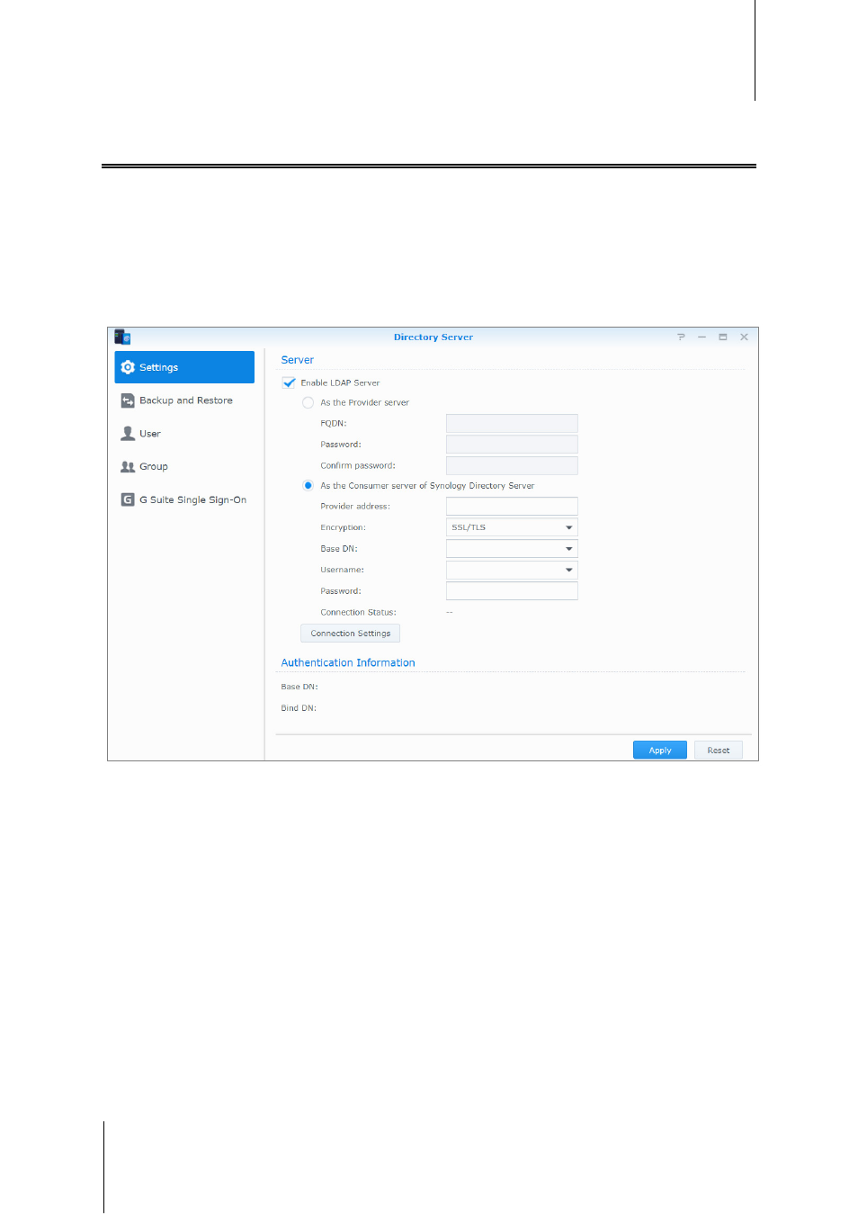Open Backup and Restore section
Viewport: 858px width, 1214px height.
pyautogui.click(x=184, y=400)
